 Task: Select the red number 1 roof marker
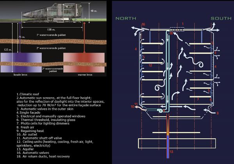pos(182,24)
